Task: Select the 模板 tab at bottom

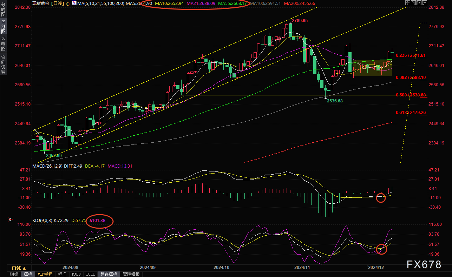Action: (28, 274)
